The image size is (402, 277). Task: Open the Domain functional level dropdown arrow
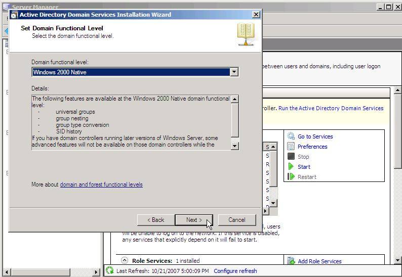[x=234, y=72]
